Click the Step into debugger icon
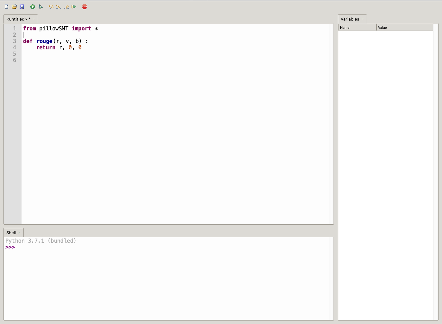The width and height of the screenshot is (442, 324). [x=59, y=7]
